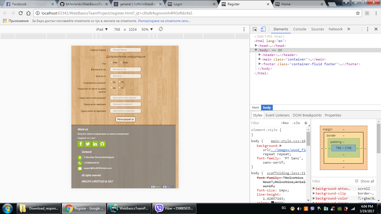Switch to the Login browser tab

point(191,4)
